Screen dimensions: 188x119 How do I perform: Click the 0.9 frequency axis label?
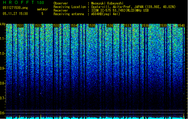(3, 68)
